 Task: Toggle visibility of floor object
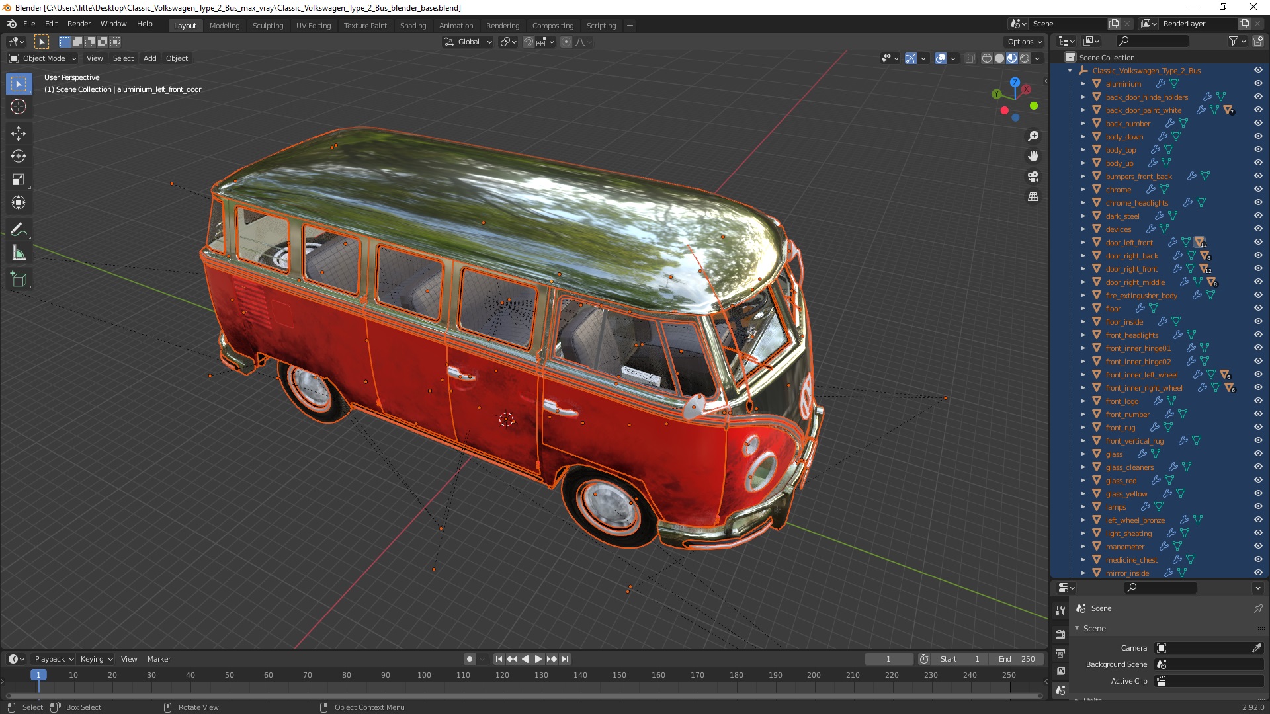(x=1258, y=309)
